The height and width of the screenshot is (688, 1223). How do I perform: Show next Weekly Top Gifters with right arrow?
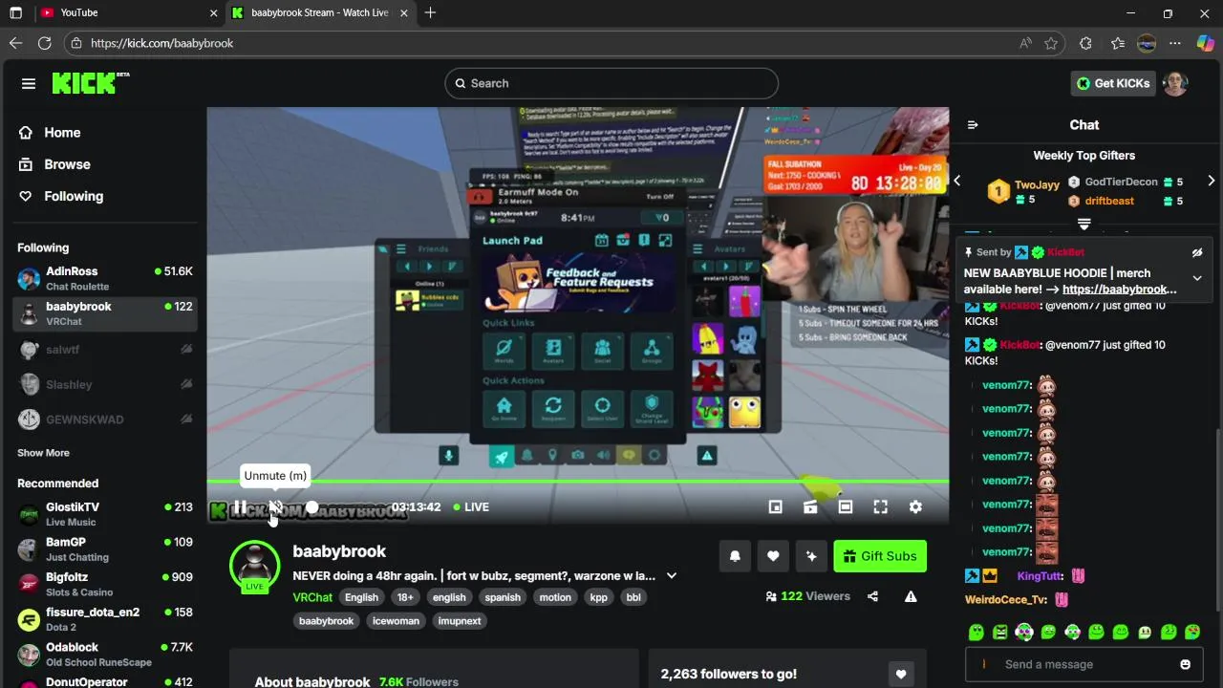(x=1212, y=182)
